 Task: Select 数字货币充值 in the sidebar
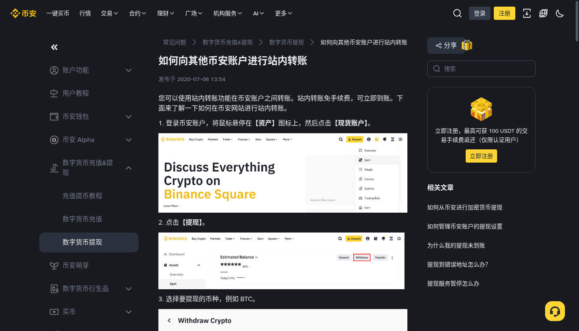coord(82,219)
